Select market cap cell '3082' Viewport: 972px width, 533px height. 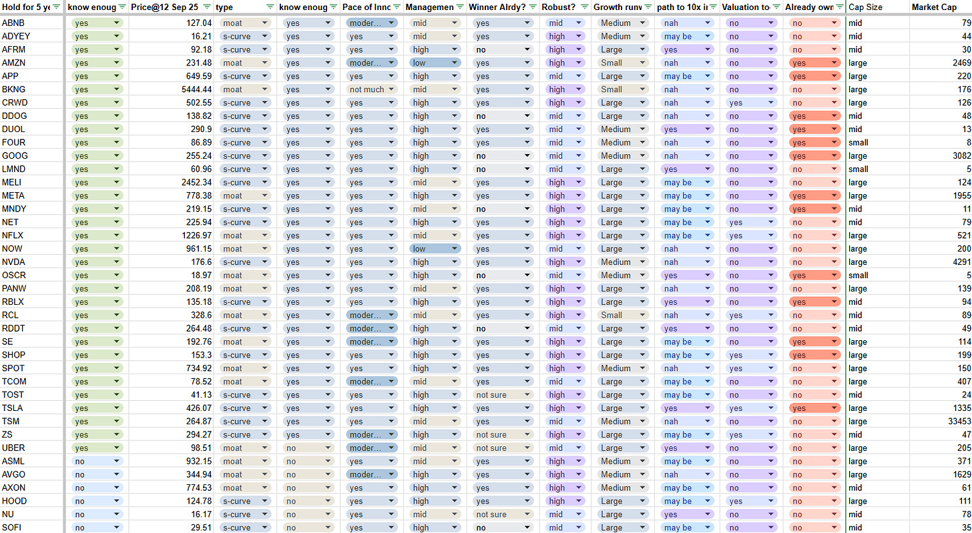[x=941, y=155]
